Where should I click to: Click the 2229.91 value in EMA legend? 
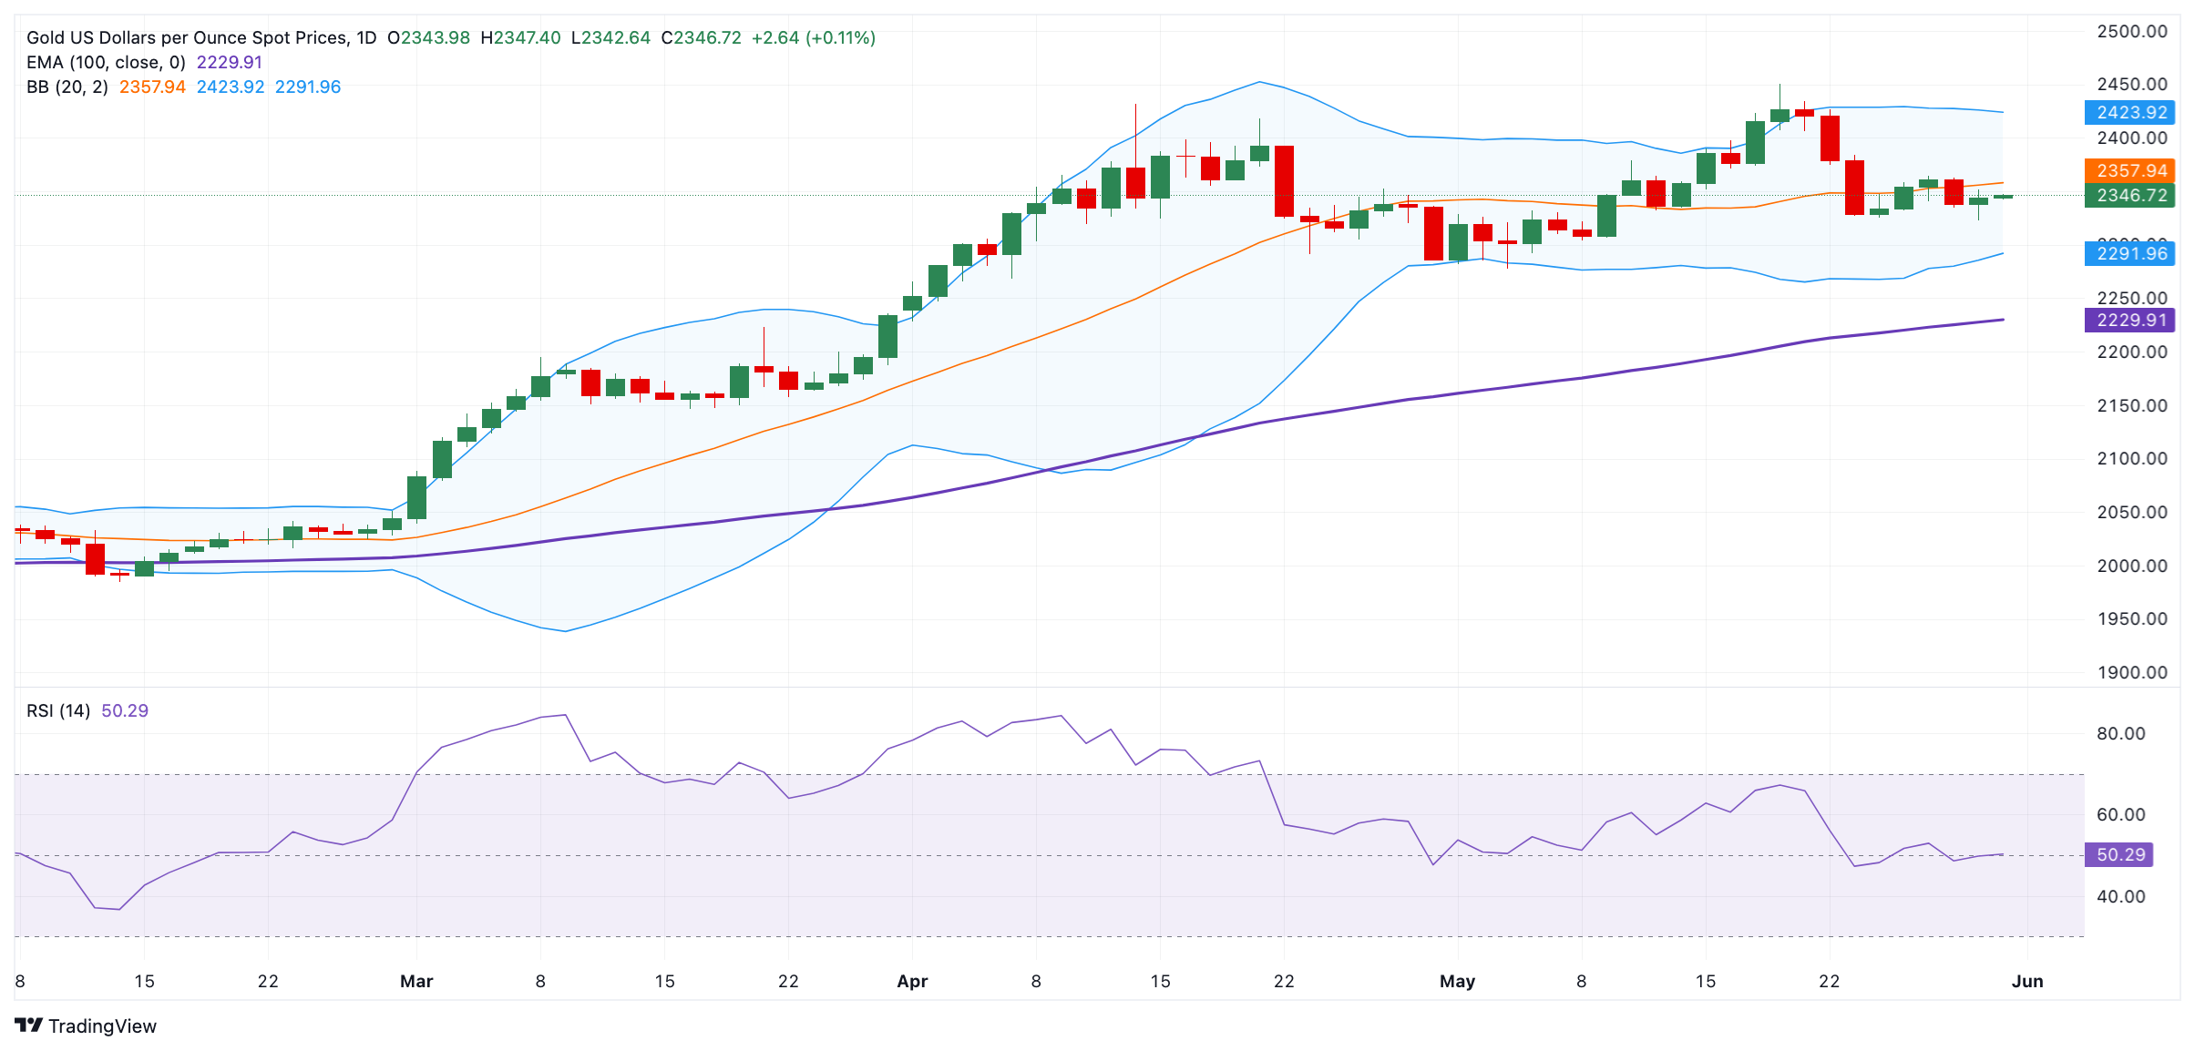230,62
